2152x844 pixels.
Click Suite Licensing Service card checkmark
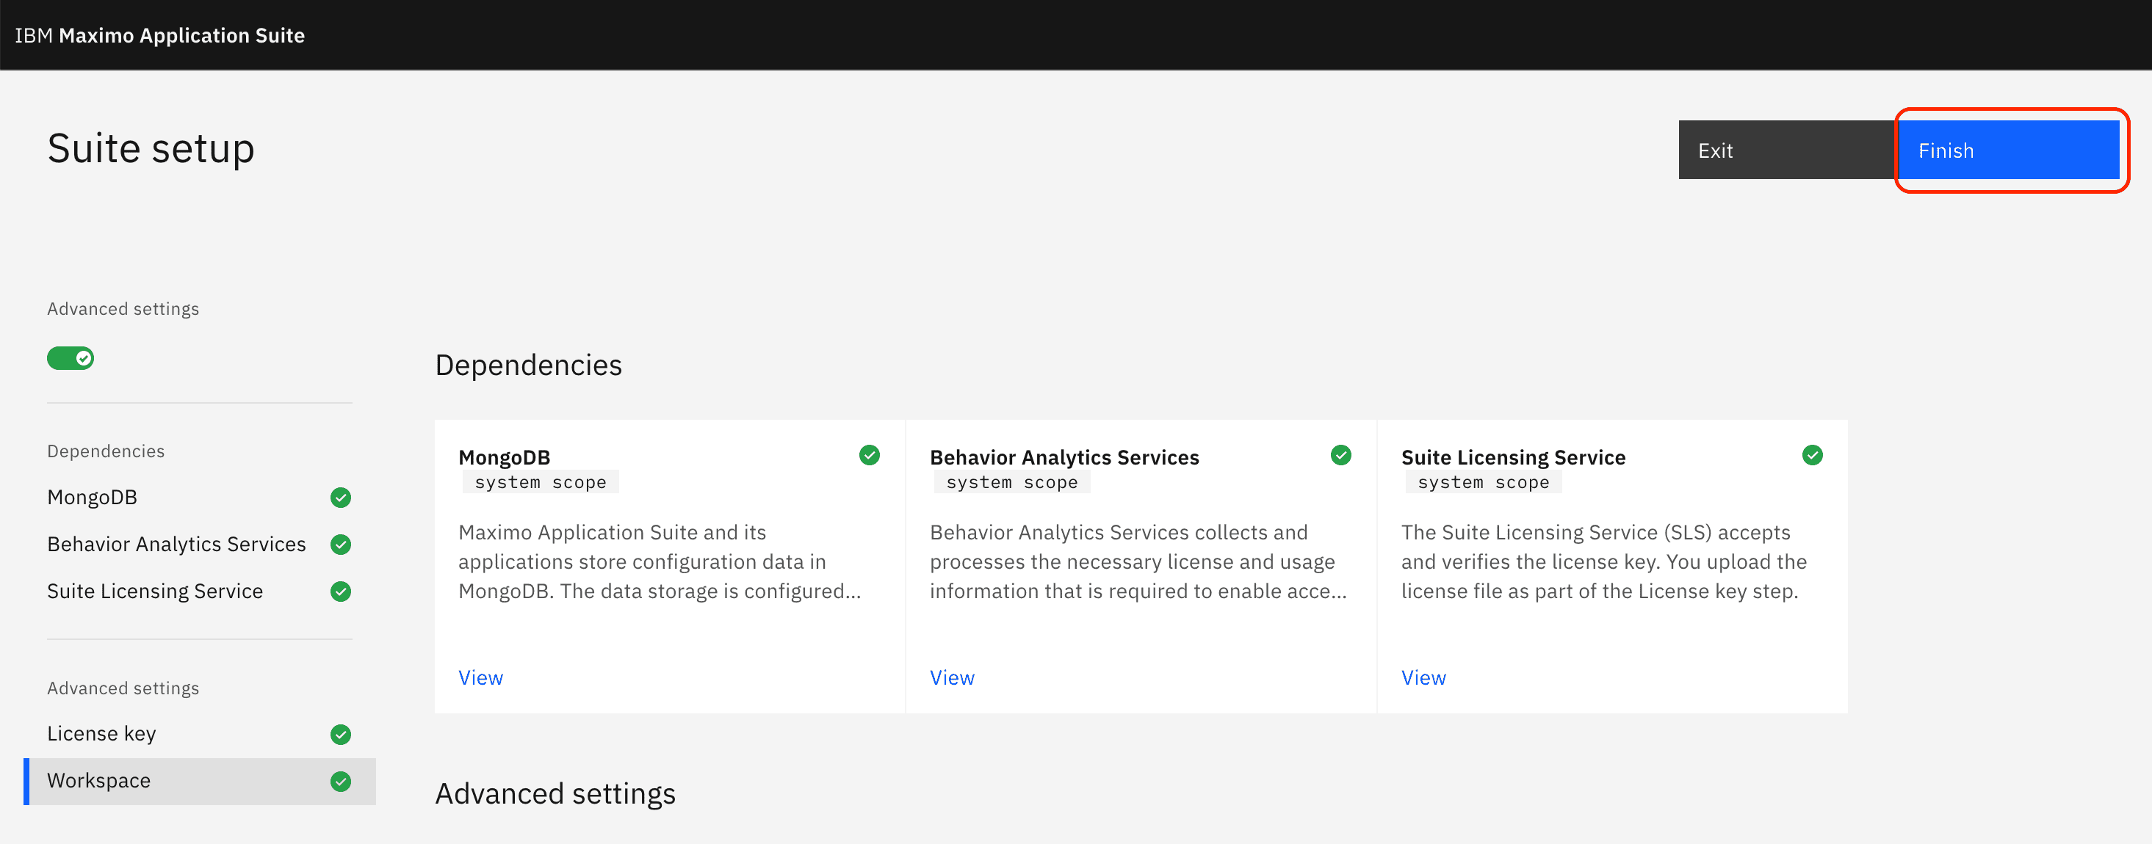coord(1813,455)
